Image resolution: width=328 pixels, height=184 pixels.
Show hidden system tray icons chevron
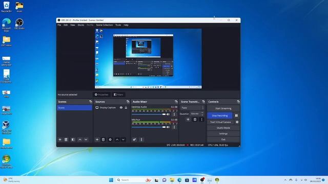coord(285,180)
